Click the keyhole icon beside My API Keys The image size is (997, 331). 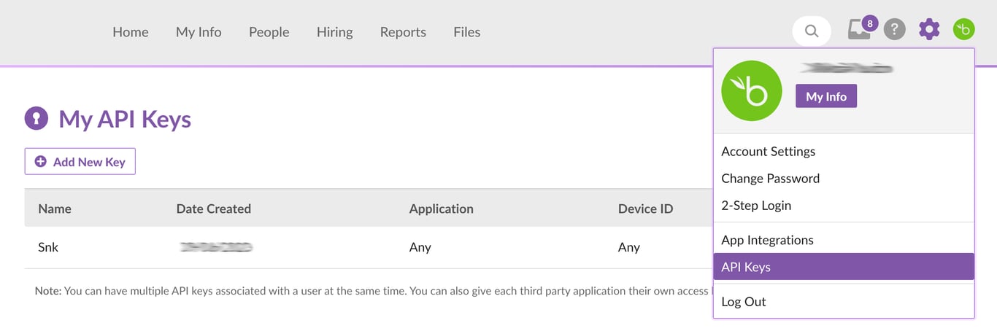click(36, 118)
